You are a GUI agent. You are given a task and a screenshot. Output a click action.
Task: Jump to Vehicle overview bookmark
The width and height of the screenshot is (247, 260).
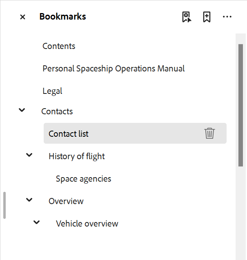(x=87, y=224)
